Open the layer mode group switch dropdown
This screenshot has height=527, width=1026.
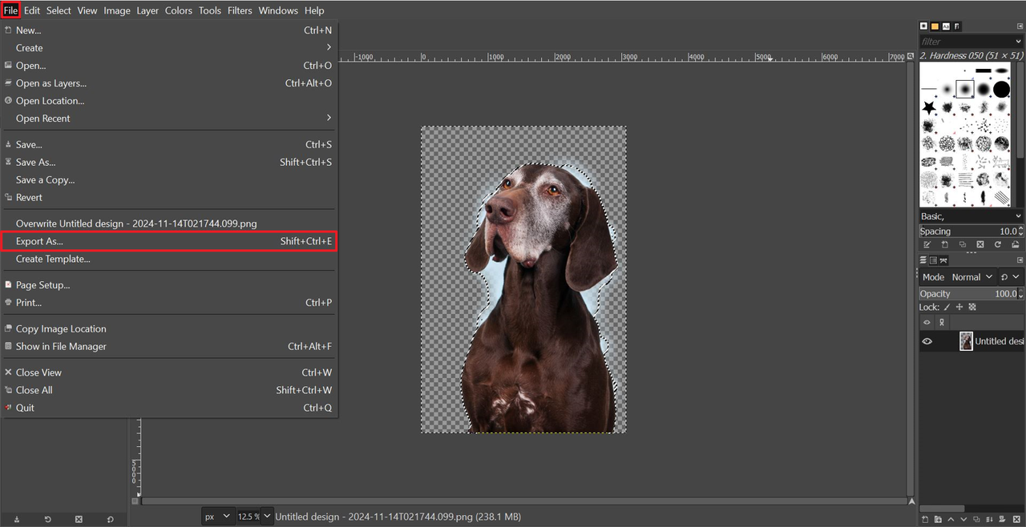click(x=1011, y=277)
